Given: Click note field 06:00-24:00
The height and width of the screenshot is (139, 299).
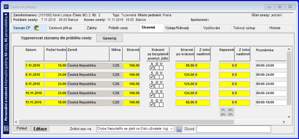Looking at the screenshot, I should click(271, 66).
